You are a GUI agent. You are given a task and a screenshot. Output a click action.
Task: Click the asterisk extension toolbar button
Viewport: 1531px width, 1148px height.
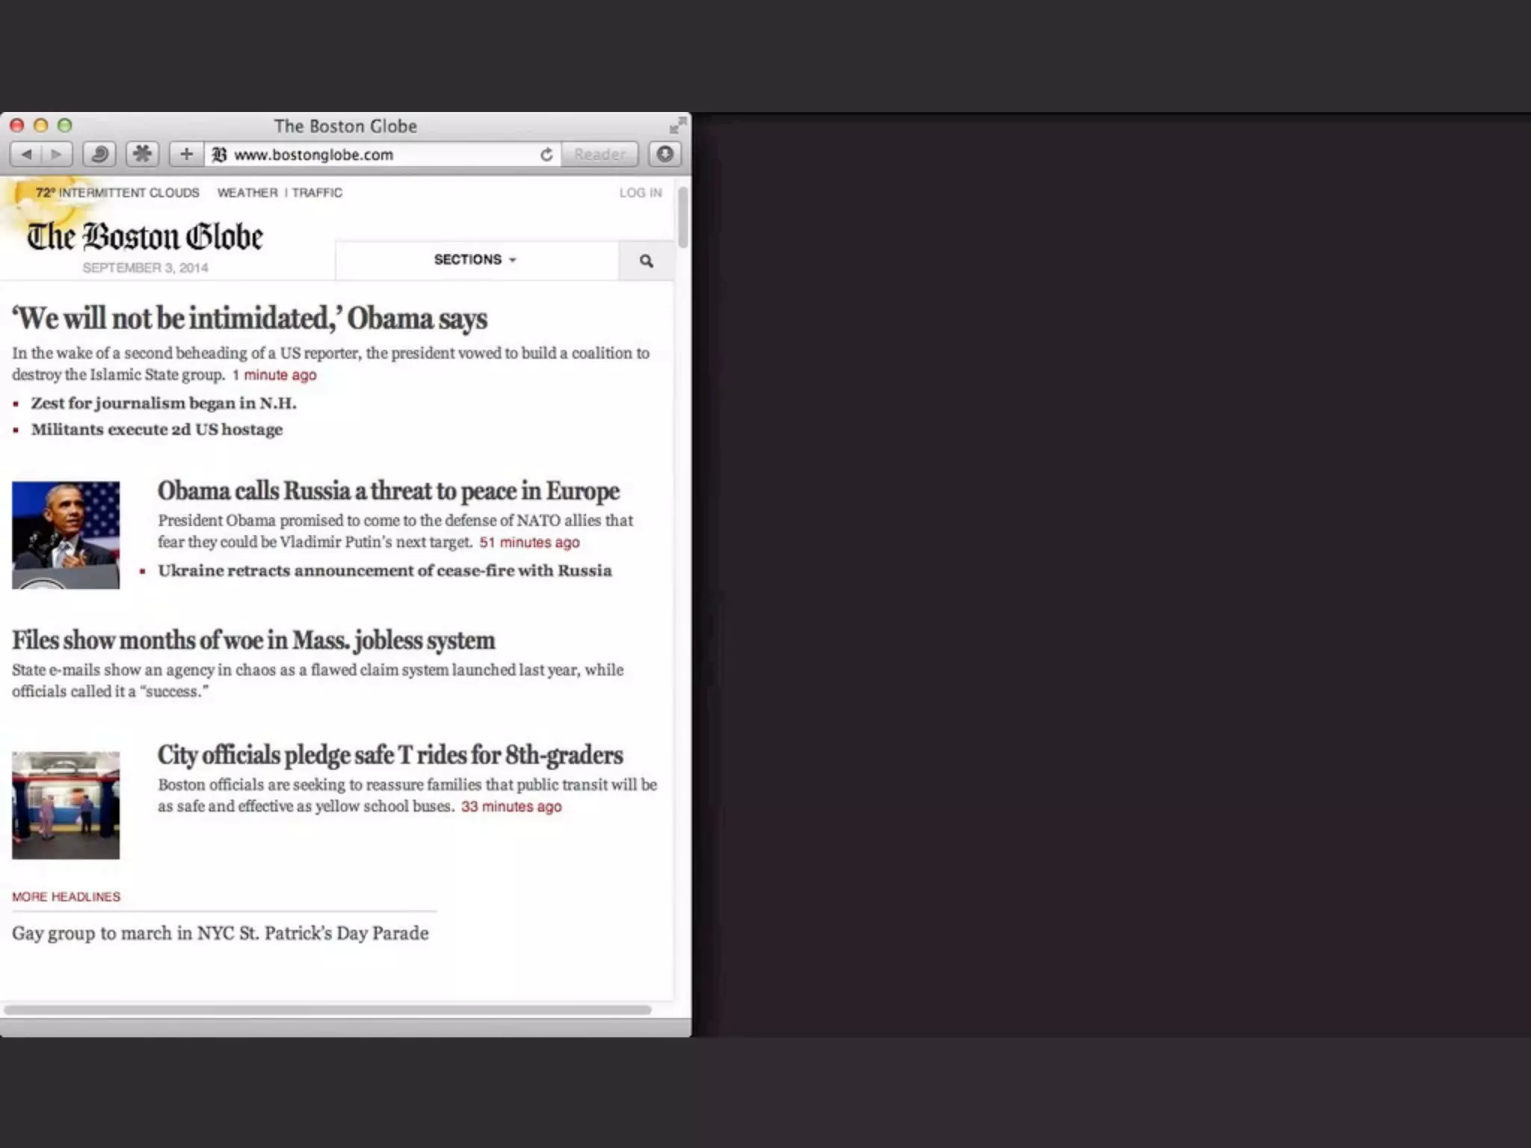[142, 155]
